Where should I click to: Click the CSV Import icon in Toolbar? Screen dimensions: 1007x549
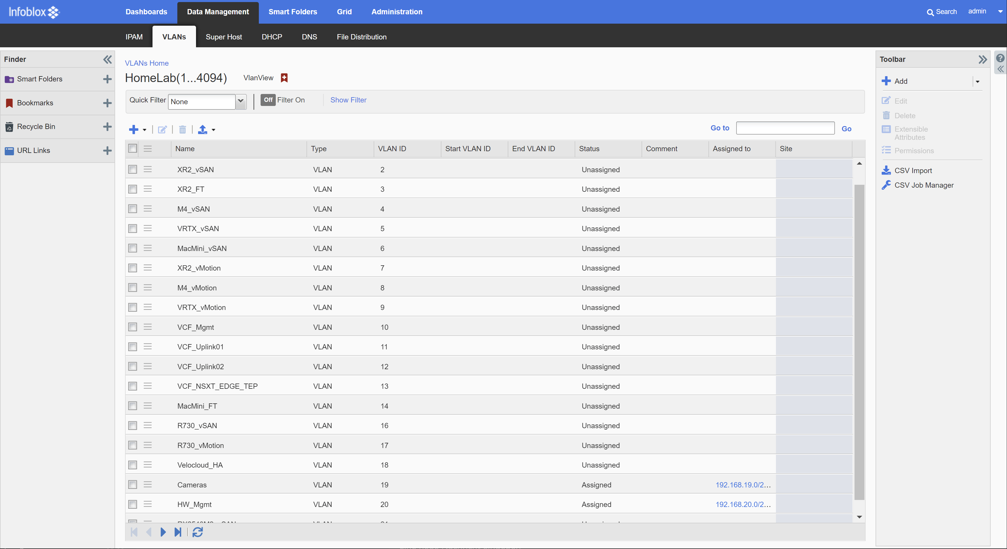tap(886, 170)
